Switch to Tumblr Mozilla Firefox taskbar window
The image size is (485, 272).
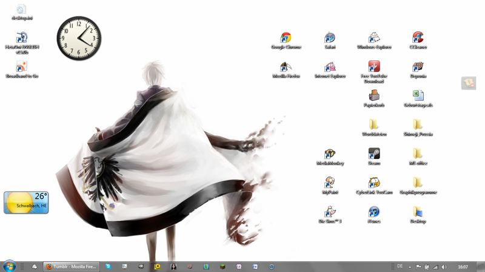tap(72, 267)
